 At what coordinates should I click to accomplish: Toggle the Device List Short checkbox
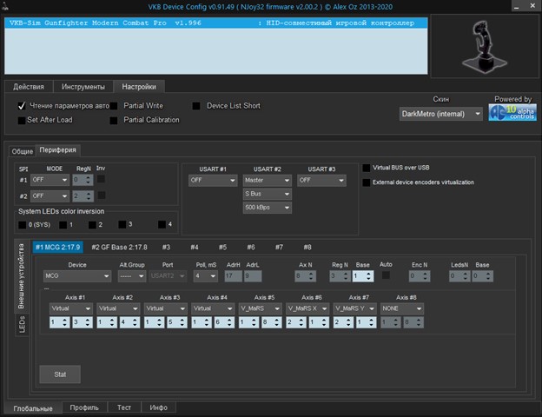[196, 106]
